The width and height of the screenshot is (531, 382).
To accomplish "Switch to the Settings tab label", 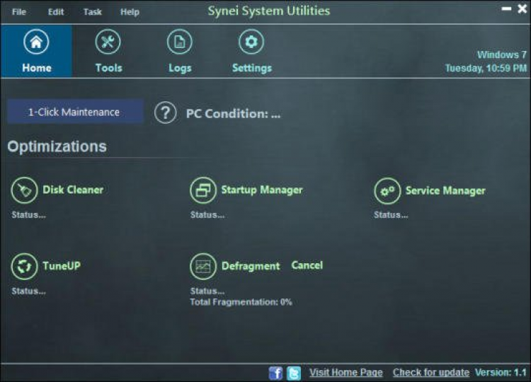I will pyautogui.click(x=252, y=68).
